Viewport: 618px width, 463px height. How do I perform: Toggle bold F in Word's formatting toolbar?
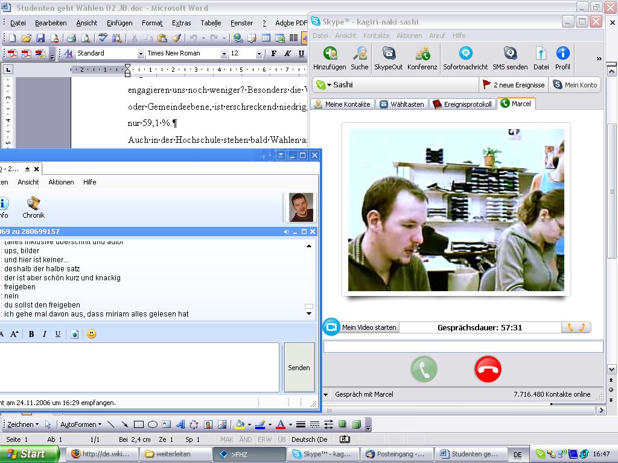coord(274,54)
